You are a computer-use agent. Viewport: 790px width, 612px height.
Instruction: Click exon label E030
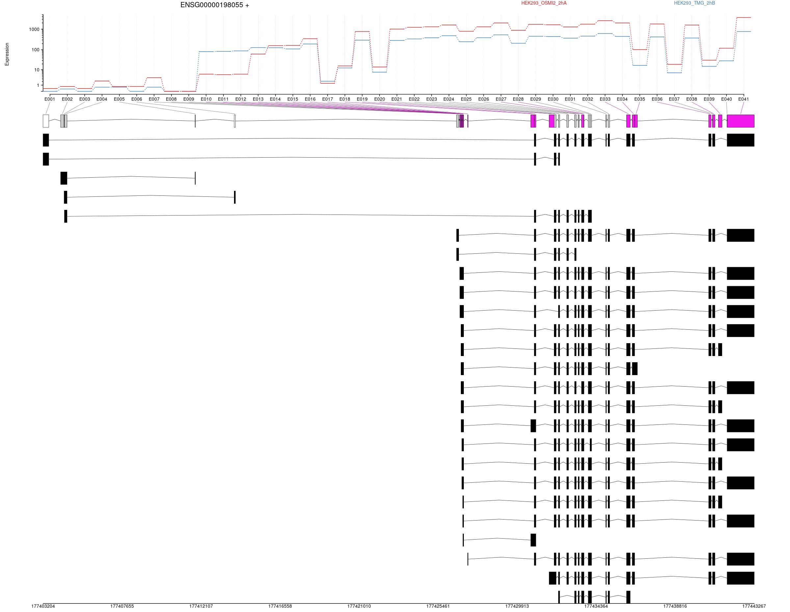coord(553,99)
